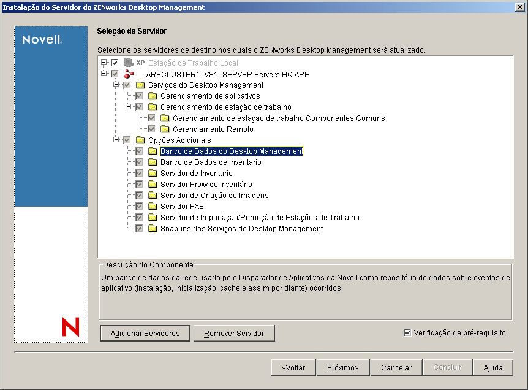Click the XP workstation icon

(x=127, y=63)
